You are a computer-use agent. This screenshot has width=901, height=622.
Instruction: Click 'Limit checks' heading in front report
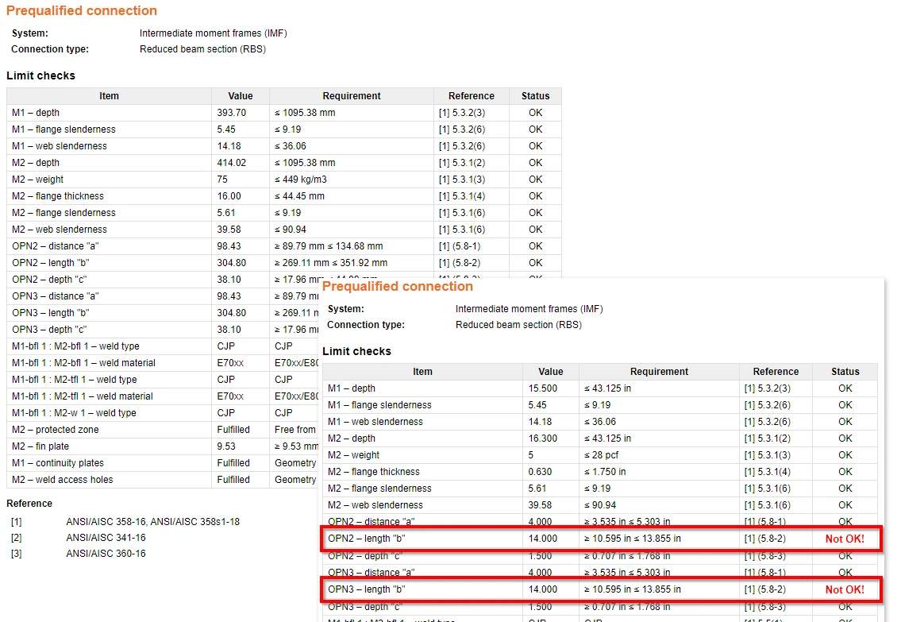click(357, 351)
